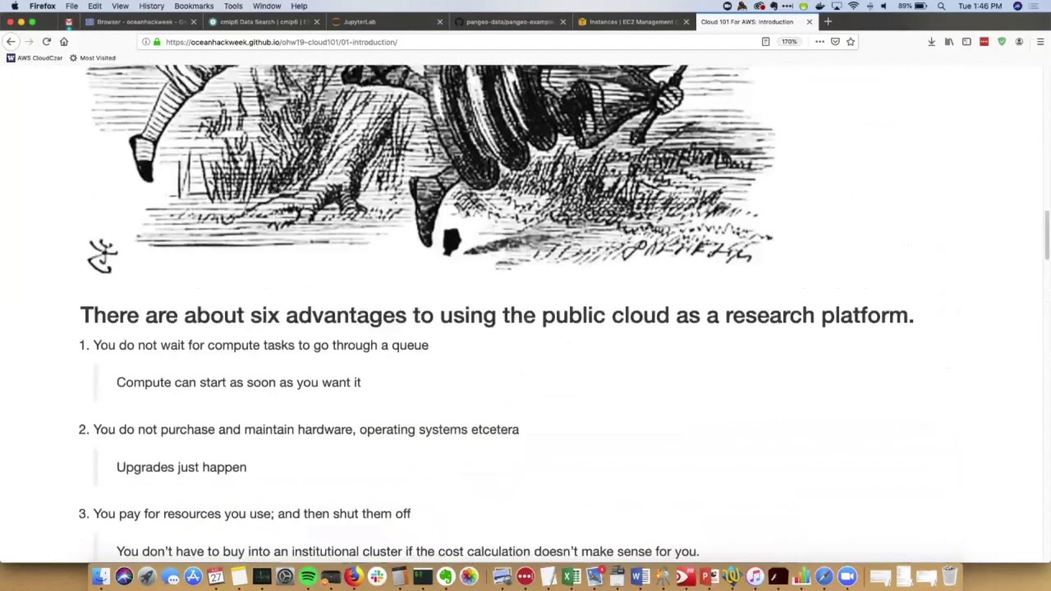Image resolution: width=1051 pixels, height=591 pixels.
Task: Open iTunes from the Dock
Action: [x=755, y=576]
